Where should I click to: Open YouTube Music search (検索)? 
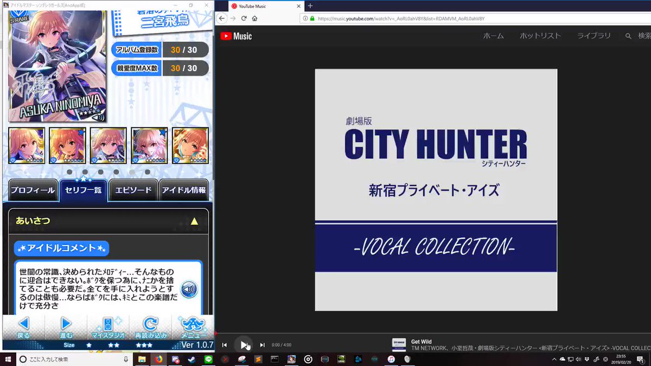tap(639, 36)
